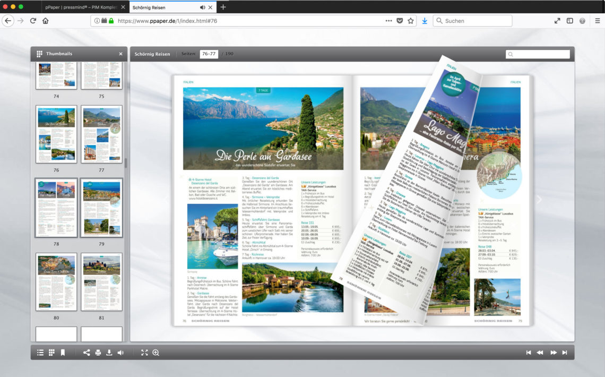Close the pPaper pressmind tab
This screenshot has width=605, height=377.
pyautogui.click(x=123, y=7)
